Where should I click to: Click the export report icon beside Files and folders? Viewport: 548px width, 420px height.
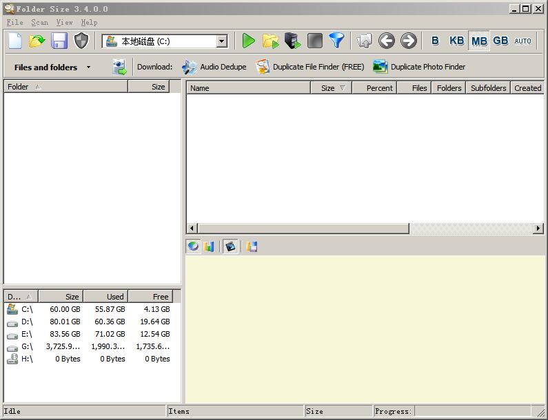[119, 67]
